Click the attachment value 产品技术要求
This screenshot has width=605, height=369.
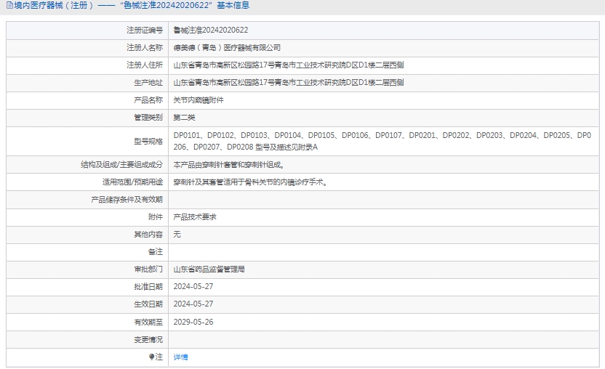pyautogui.click(x=195, y=217)
